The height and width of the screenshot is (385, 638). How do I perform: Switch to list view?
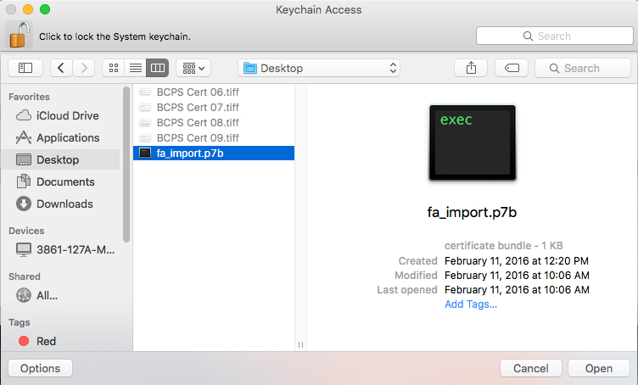point(136,68)
